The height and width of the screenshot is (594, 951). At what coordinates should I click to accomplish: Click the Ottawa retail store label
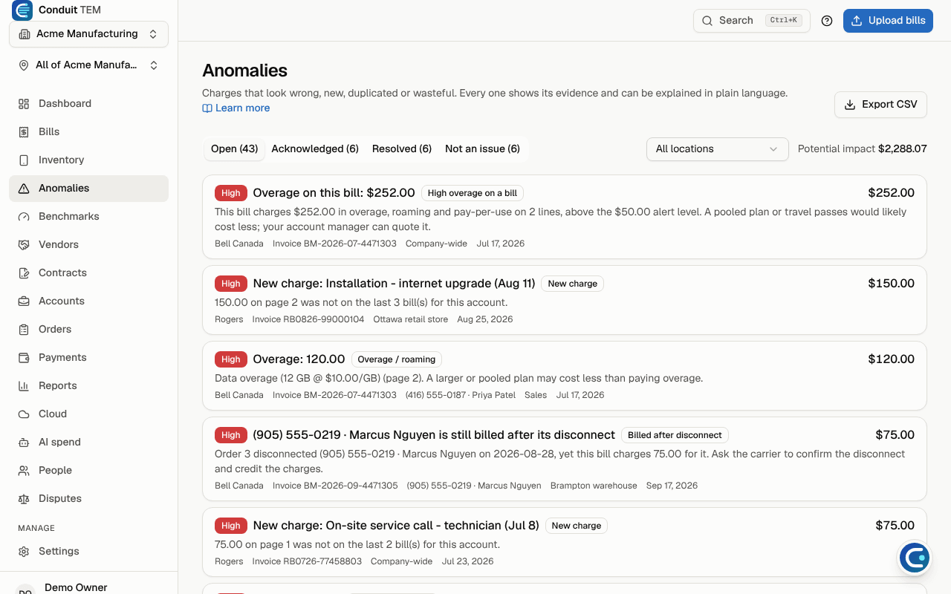point(411,319)
